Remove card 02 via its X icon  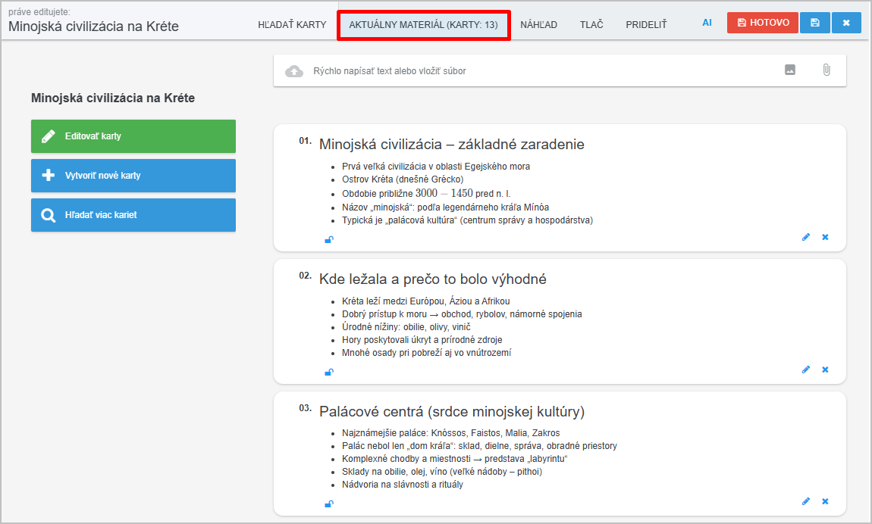pyautogui.click(x=825, y=370)
